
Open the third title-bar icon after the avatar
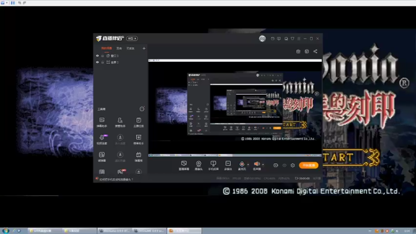click(286, 38)
